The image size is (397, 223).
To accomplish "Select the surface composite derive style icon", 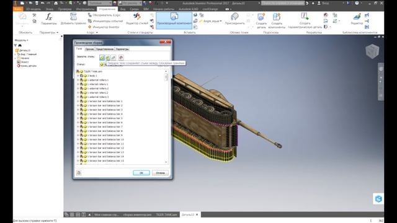I will click(x=121, y=58).
